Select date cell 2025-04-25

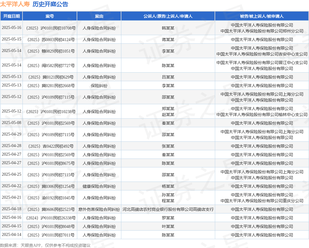point(12,174)
